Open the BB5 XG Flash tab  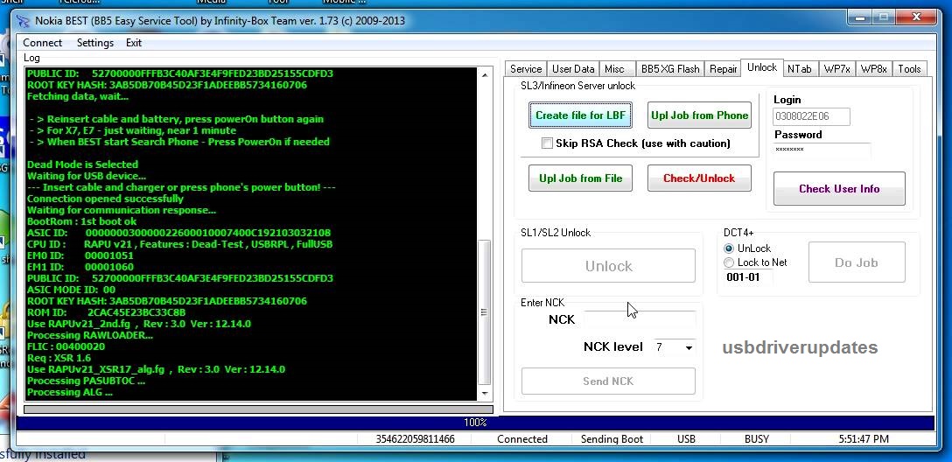click(670, 68)
